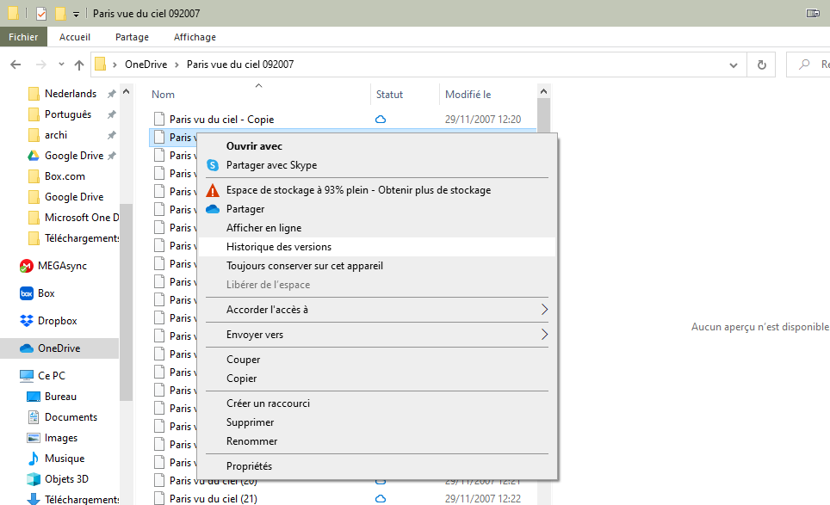Click the chevron between OneDrive and Paris vue du ciel
This screenshot has height=505, width=830.
pyautogui.click(x=177, y=65)
